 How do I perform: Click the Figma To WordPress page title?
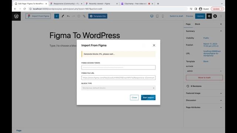(85, 35)
